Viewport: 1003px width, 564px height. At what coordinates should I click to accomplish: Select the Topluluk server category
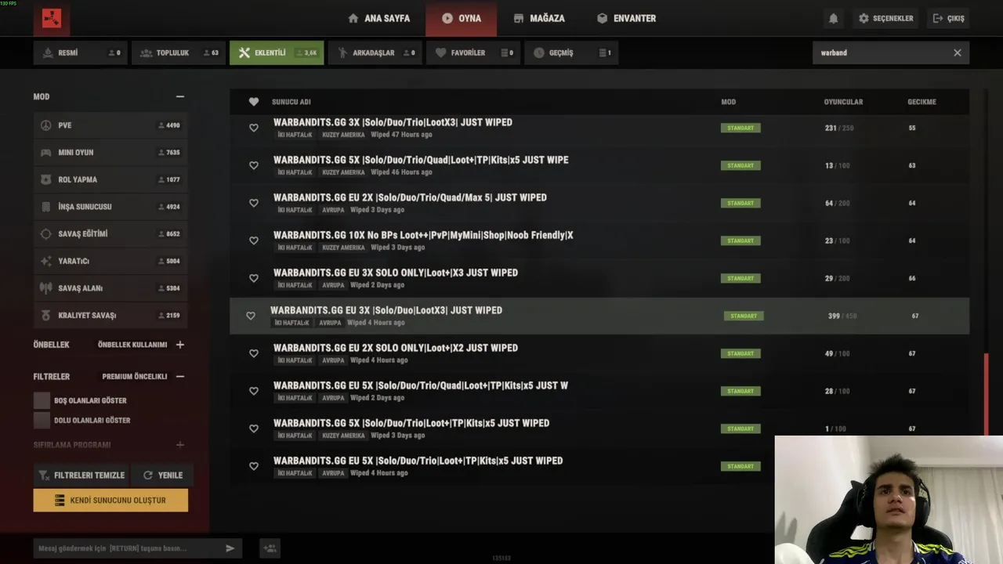(x=179, y=52)
